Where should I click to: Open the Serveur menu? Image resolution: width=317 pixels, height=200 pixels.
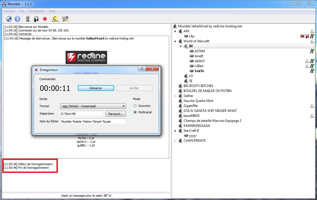tap(10, 11)
